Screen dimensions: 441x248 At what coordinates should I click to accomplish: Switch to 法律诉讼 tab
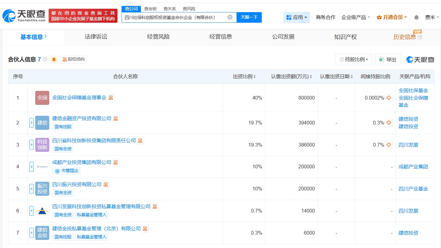pyautogui.click(x=96, y=37)
